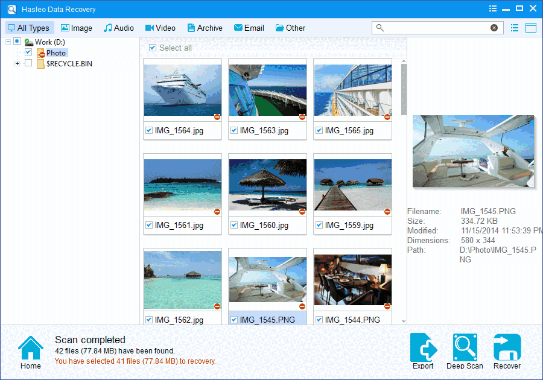Export the found files
The image size is (543, 380).
[423, 349]
